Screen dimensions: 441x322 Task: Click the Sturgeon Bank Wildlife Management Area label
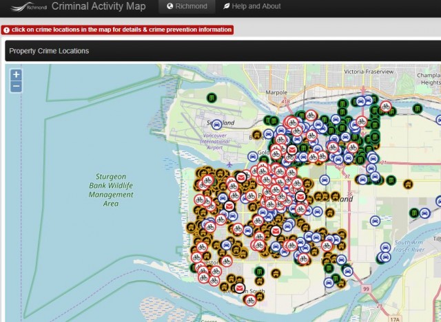pos(111,190)
